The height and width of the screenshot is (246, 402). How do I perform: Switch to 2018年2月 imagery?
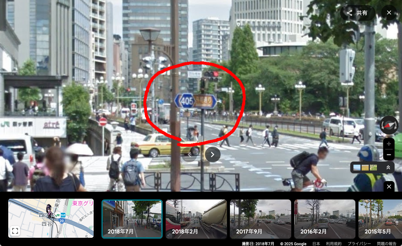coord(196,219)
